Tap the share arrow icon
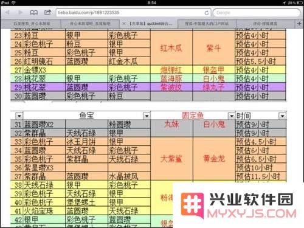This screenshot has width=304, height=228. 47,12
